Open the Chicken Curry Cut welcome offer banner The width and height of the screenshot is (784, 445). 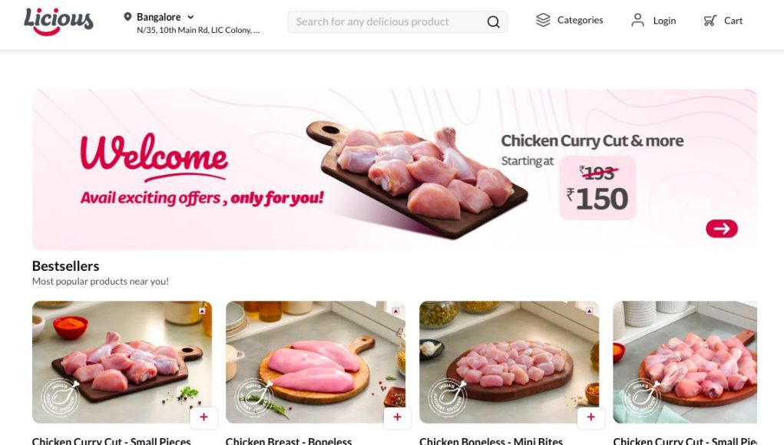tap(395, 170)
